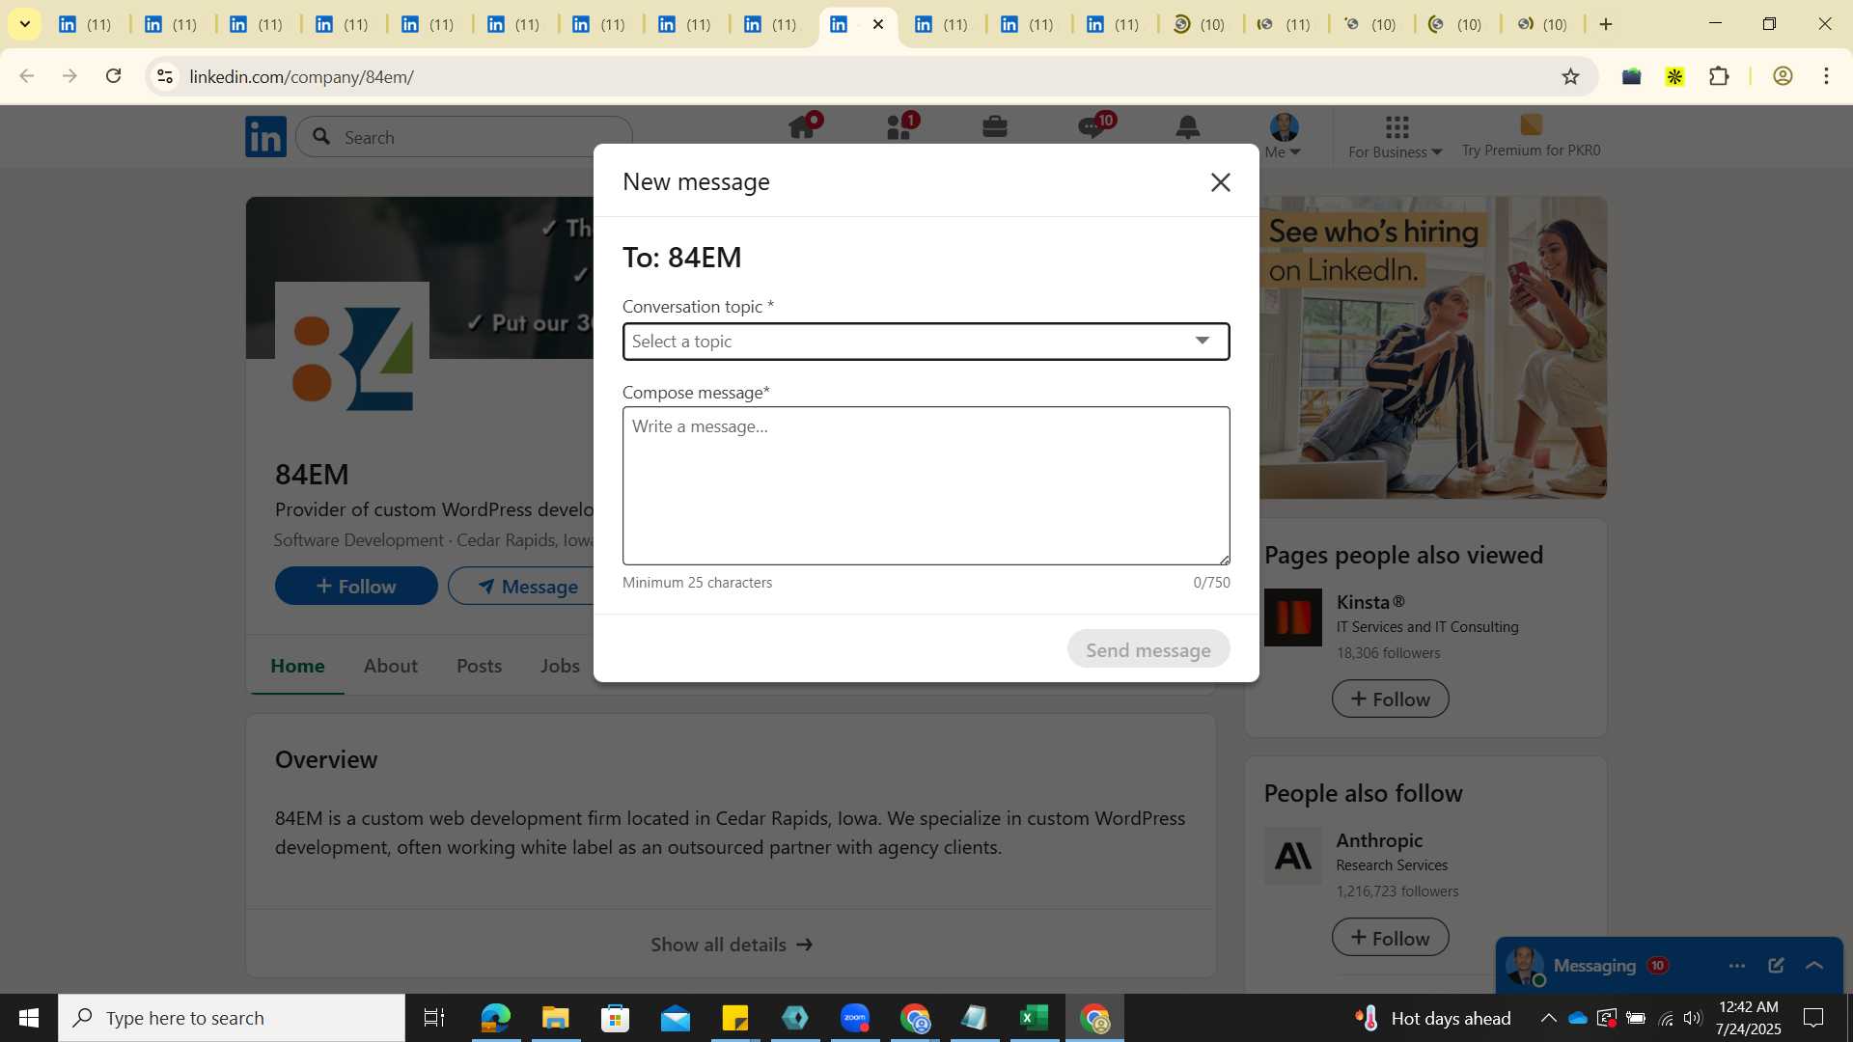
Task: Go back in browser history
Action: [x=27, y=76]
